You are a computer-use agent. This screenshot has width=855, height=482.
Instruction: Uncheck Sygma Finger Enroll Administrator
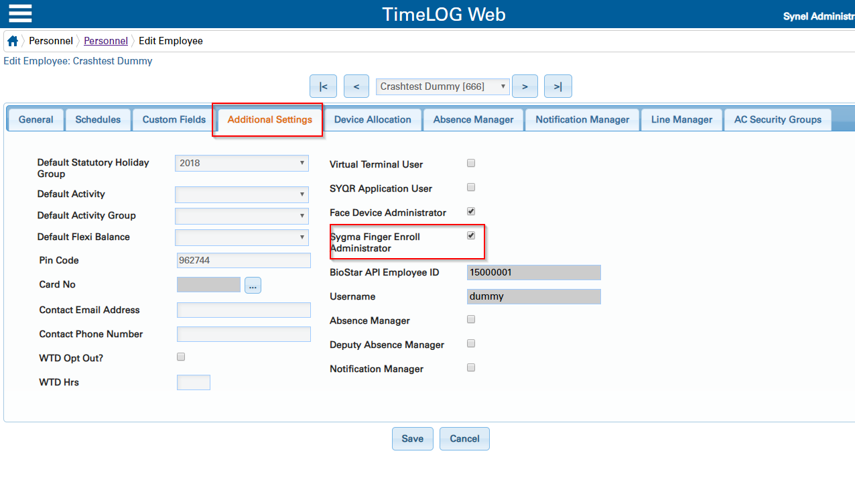[x=471, y=235]
